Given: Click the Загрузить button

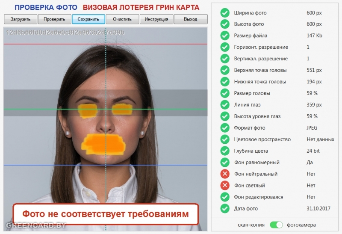Looking at the screenshot, I should point(21,19).
